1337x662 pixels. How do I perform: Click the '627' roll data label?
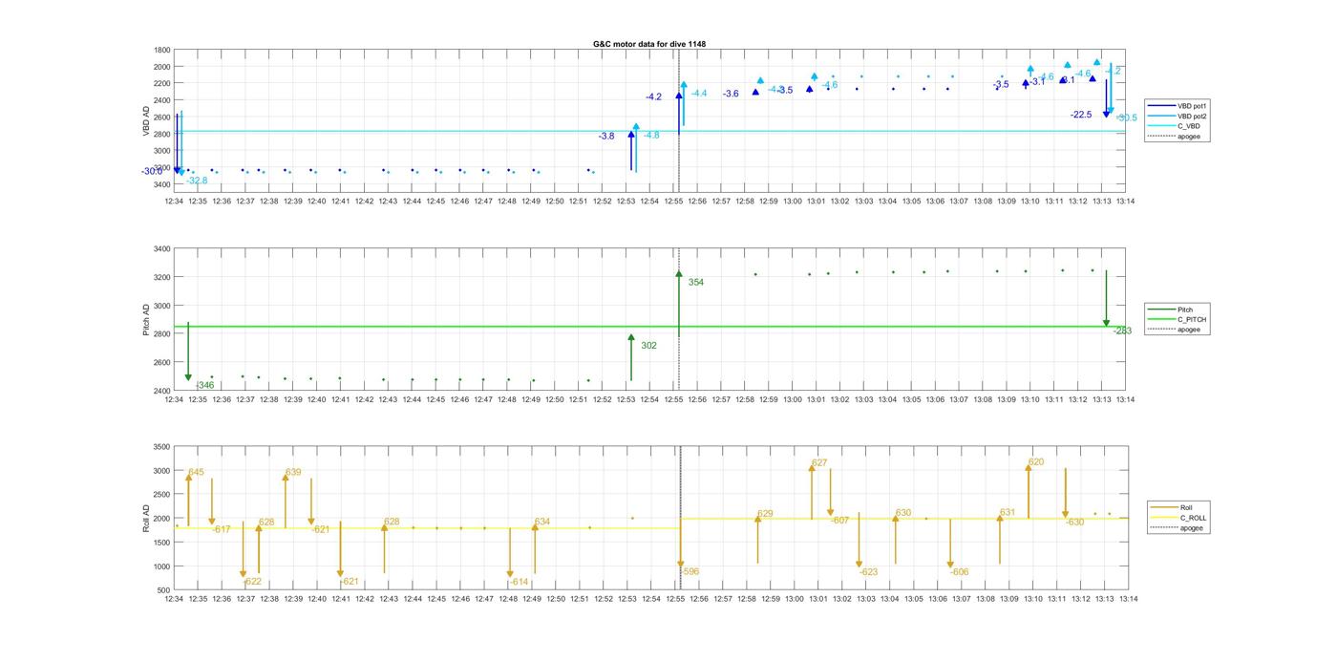[x=819, y=462]
